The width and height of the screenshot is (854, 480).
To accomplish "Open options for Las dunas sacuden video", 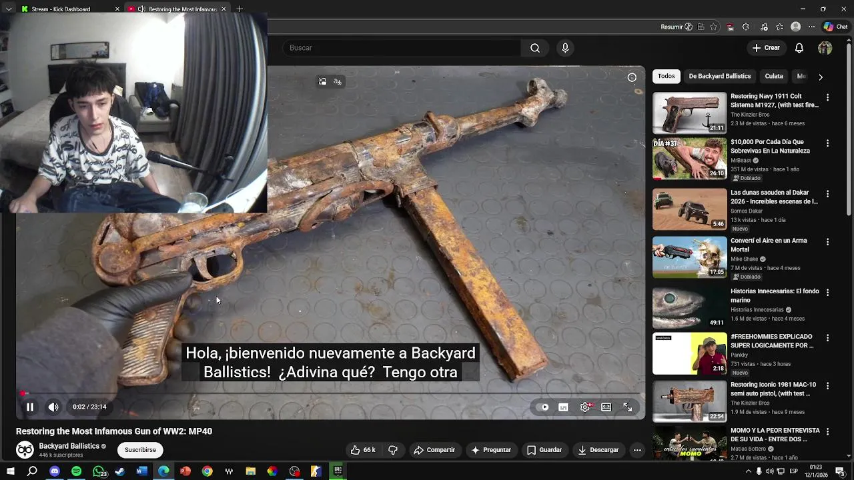I will (x=827, y=194).
